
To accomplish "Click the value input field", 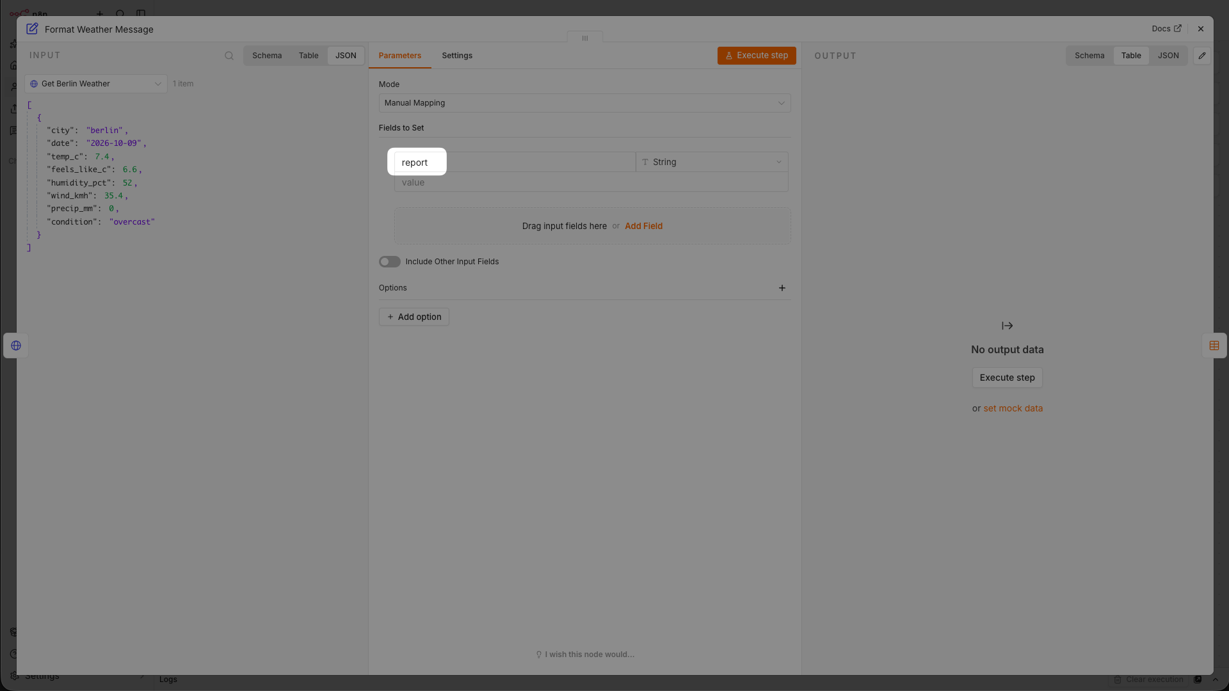I will tap(591, 182).
